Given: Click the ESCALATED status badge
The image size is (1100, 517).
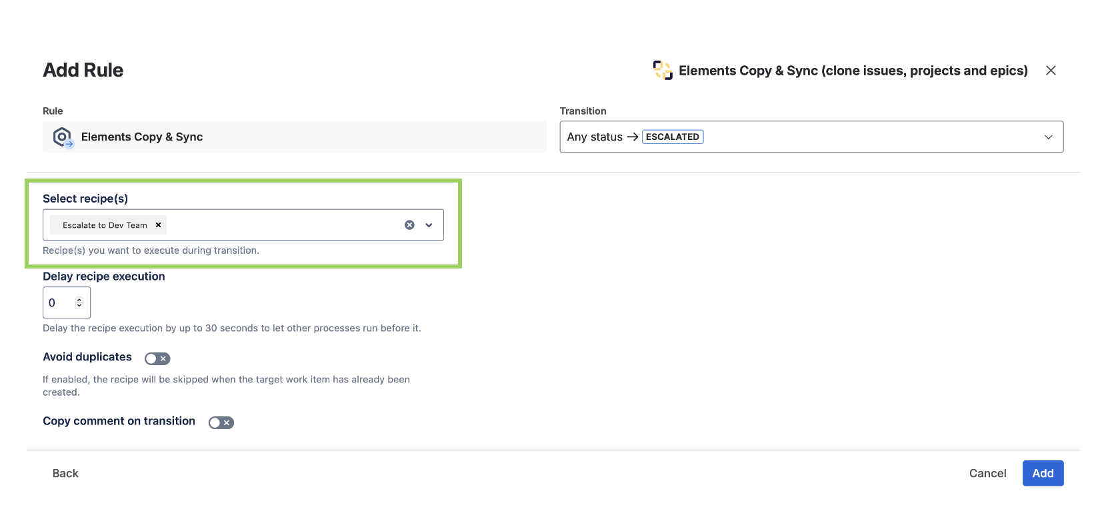Looking at the screenshot, I should [672, 137].
